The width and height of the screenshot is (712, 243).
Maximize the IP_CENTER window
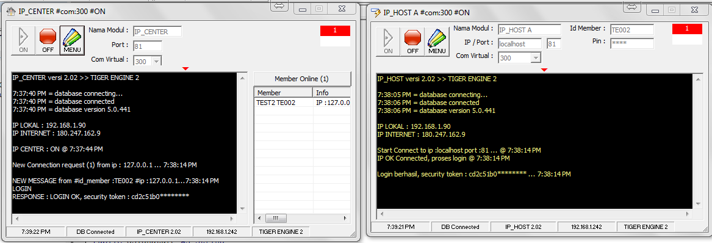(x=319, y=9)
